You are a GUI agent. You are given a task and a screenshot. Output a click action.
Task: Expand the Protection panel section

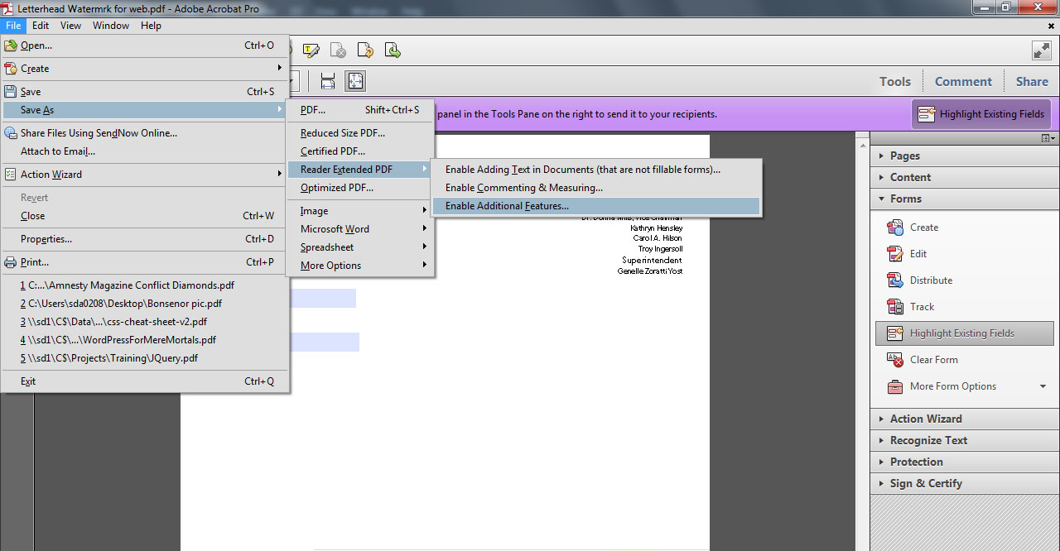[x=964, y=462]
